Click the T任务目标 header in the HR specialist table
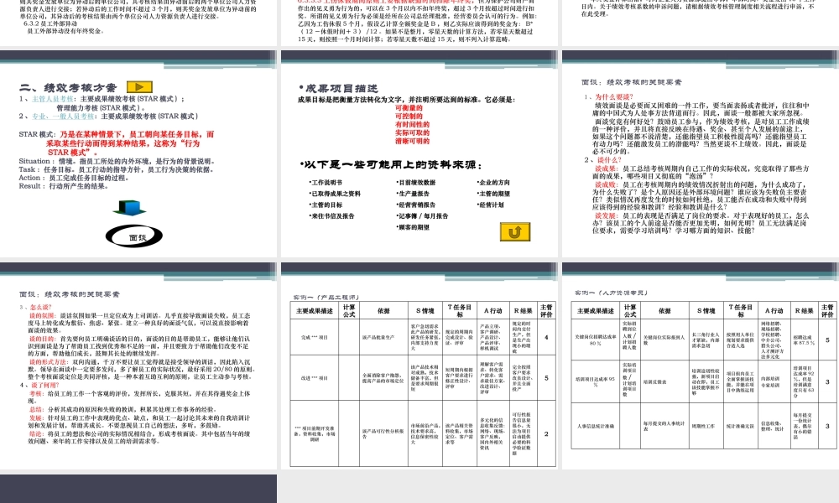Screen dimensions: 839x503 point(738,310)
